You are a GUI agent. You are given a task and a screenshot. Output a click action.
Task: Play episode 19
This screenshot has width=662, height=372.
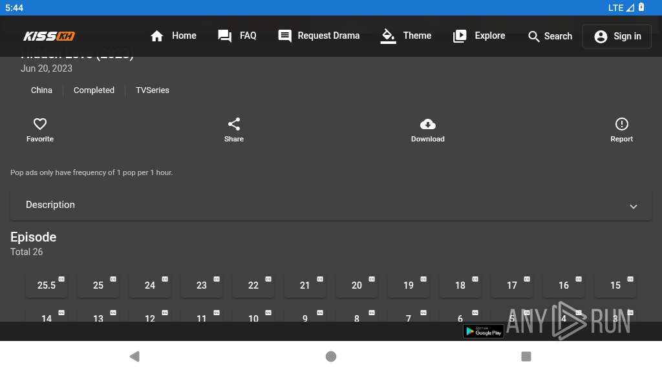coord(409,285)
